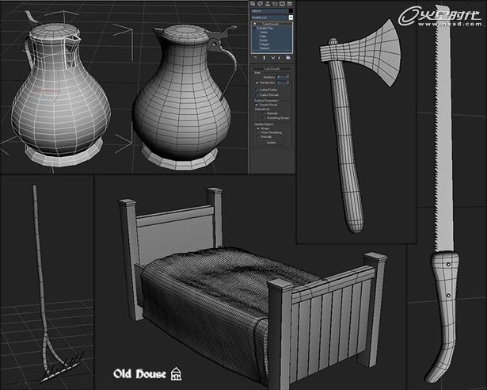Click the Render Iters spinner arrows
The height and width of the screenshot is (390, 487).
288,82
